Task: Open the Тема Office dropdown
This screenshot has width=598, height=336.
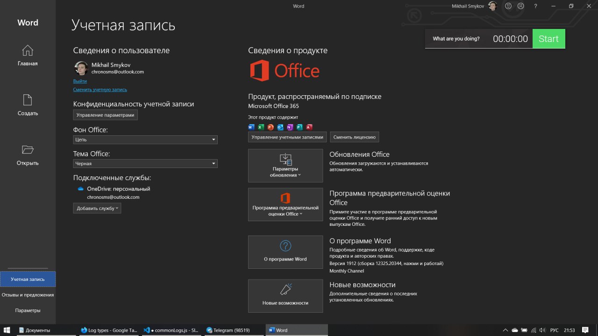Action: [x=145, y=163]
